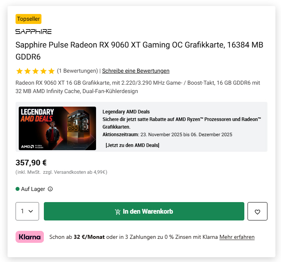Image resolution: width=281 pixels, height=262 pixels.
Task: Click the chevron arrow in quantity selector
Action: pyautogui.click(x=31, y=211)
